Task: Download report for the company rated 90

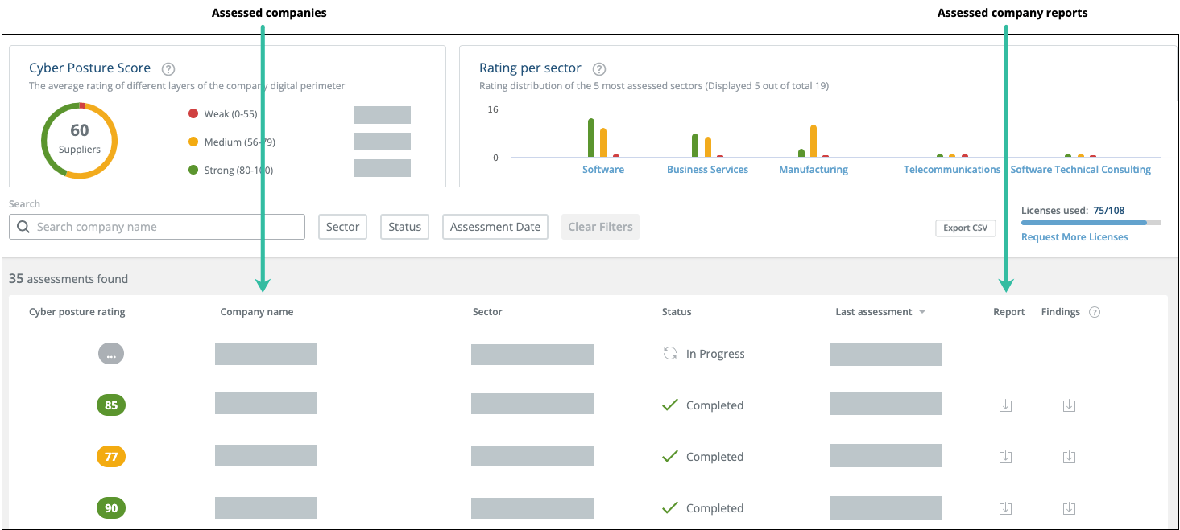Action: click(1005, 508)
